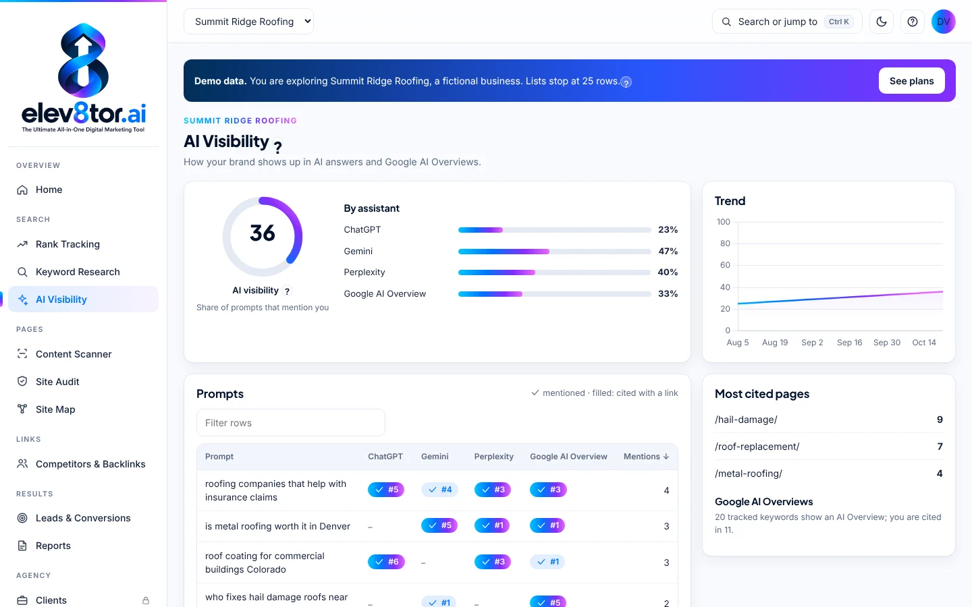972x607 pixels.
Task: Click the Leads & Conversions target icon
Action: click(22, 518)
